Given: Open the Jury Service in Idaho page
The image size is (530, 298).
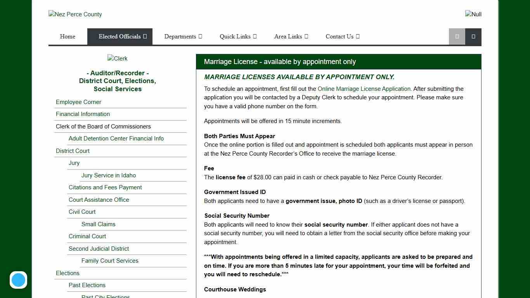Looking at the screenshot, I should (109, 175).
